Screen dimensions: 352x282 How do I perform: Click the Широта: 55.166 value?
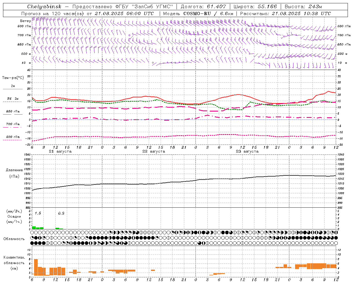click(255, 6)
